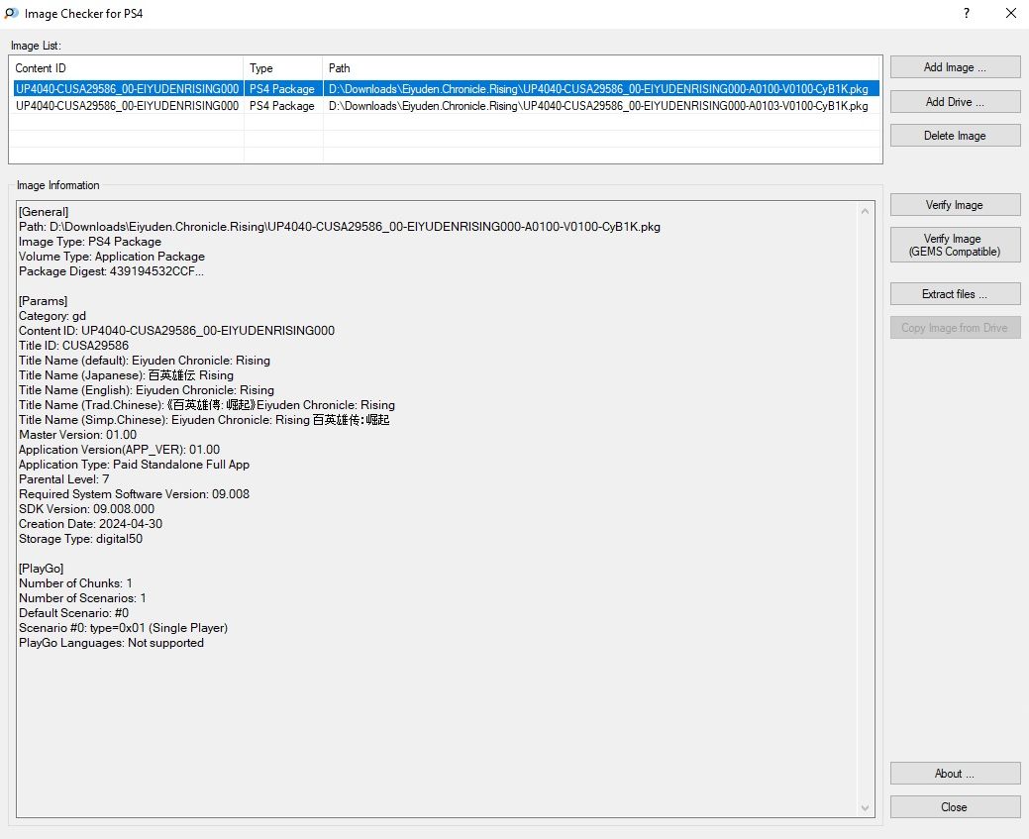1029x839 pixels.
Task: Click the Title Name (Japanese) line
Action: [126, 375]
